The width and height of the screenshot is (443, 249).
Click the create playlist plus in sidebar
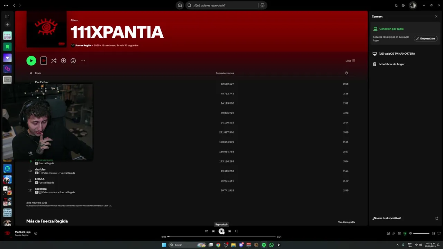coord(7,25)
